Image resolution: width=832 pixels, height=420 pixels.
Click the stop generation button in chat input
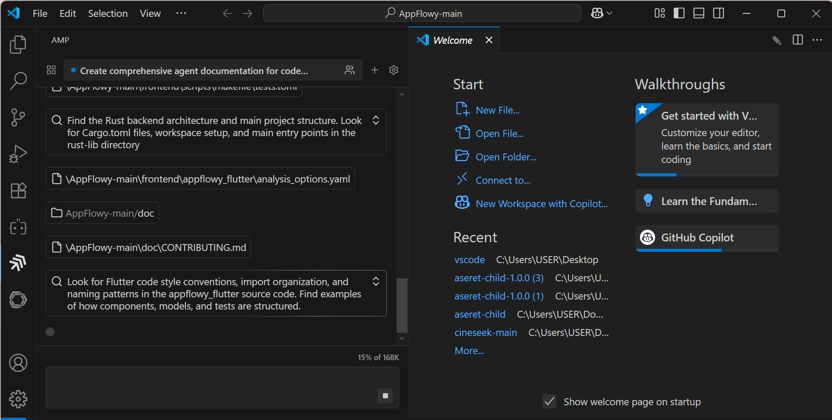(x=385, y=396)
